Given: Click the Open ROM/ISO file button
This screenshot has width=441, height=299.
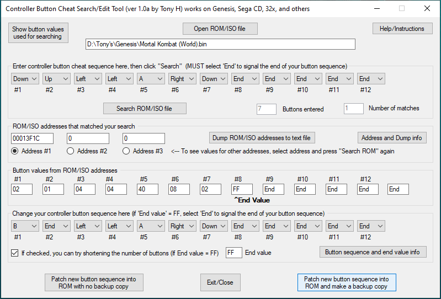Looking at the screenshot, I should coord(220,29).
